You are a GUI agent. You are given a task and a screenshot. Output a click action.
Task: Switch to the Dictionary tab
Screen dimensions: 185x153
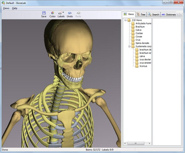tap(168, 15)
